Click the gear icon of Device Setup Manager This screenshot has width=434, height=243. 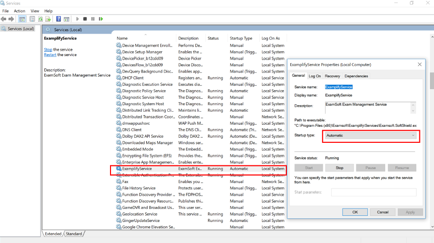[x=119, y=52]
